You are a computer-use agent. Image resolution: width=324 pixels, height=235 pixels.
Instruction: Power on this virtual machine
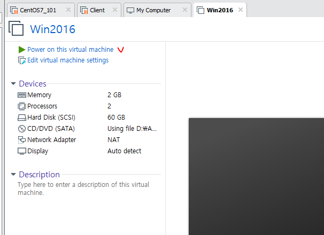70,50
